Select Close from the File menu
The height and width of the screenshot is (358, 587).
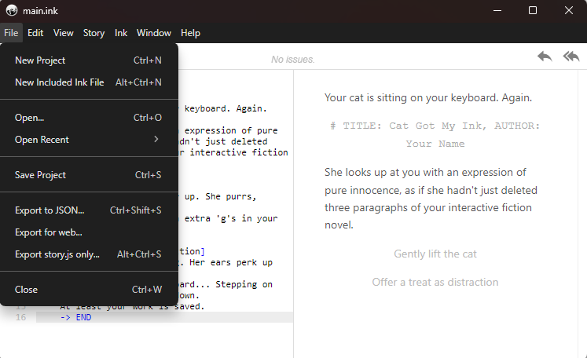[x=89, y=290]
